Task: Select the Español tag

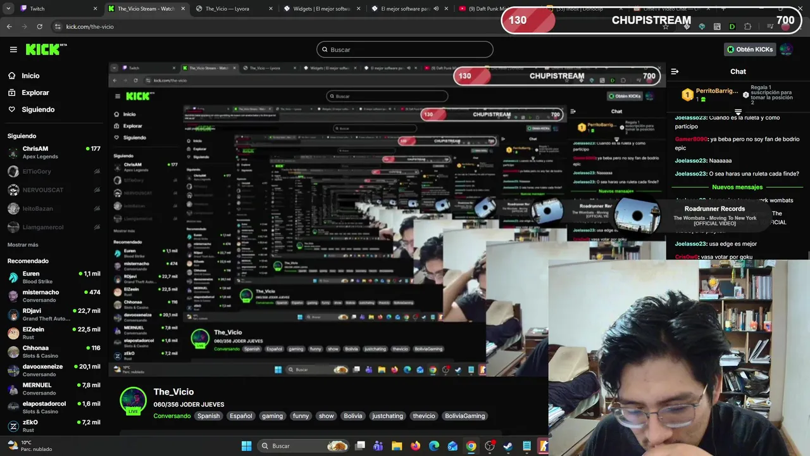Action: coord(240,416)
